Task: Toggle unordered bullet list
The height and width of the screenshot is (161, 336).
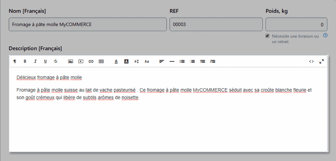Action: click(x=182, y=61)
